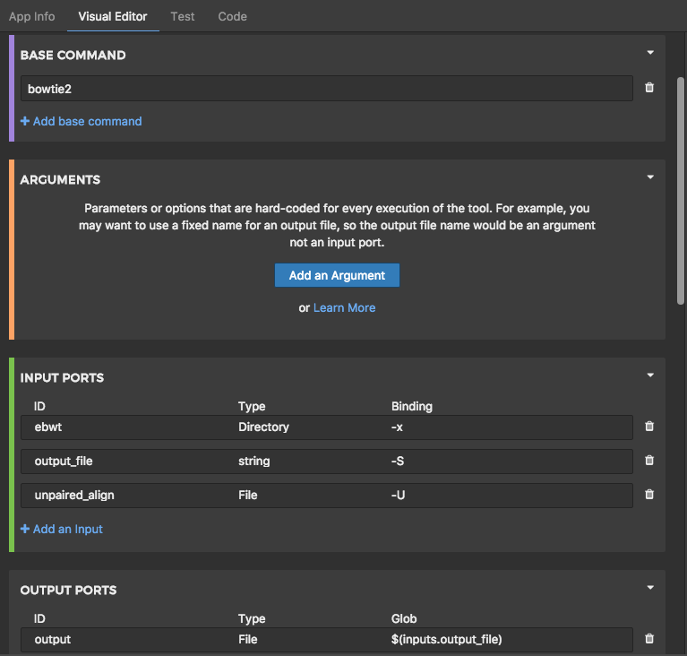Collapse the Output Ports section
687x656 pixels.
tap(650, 588)
